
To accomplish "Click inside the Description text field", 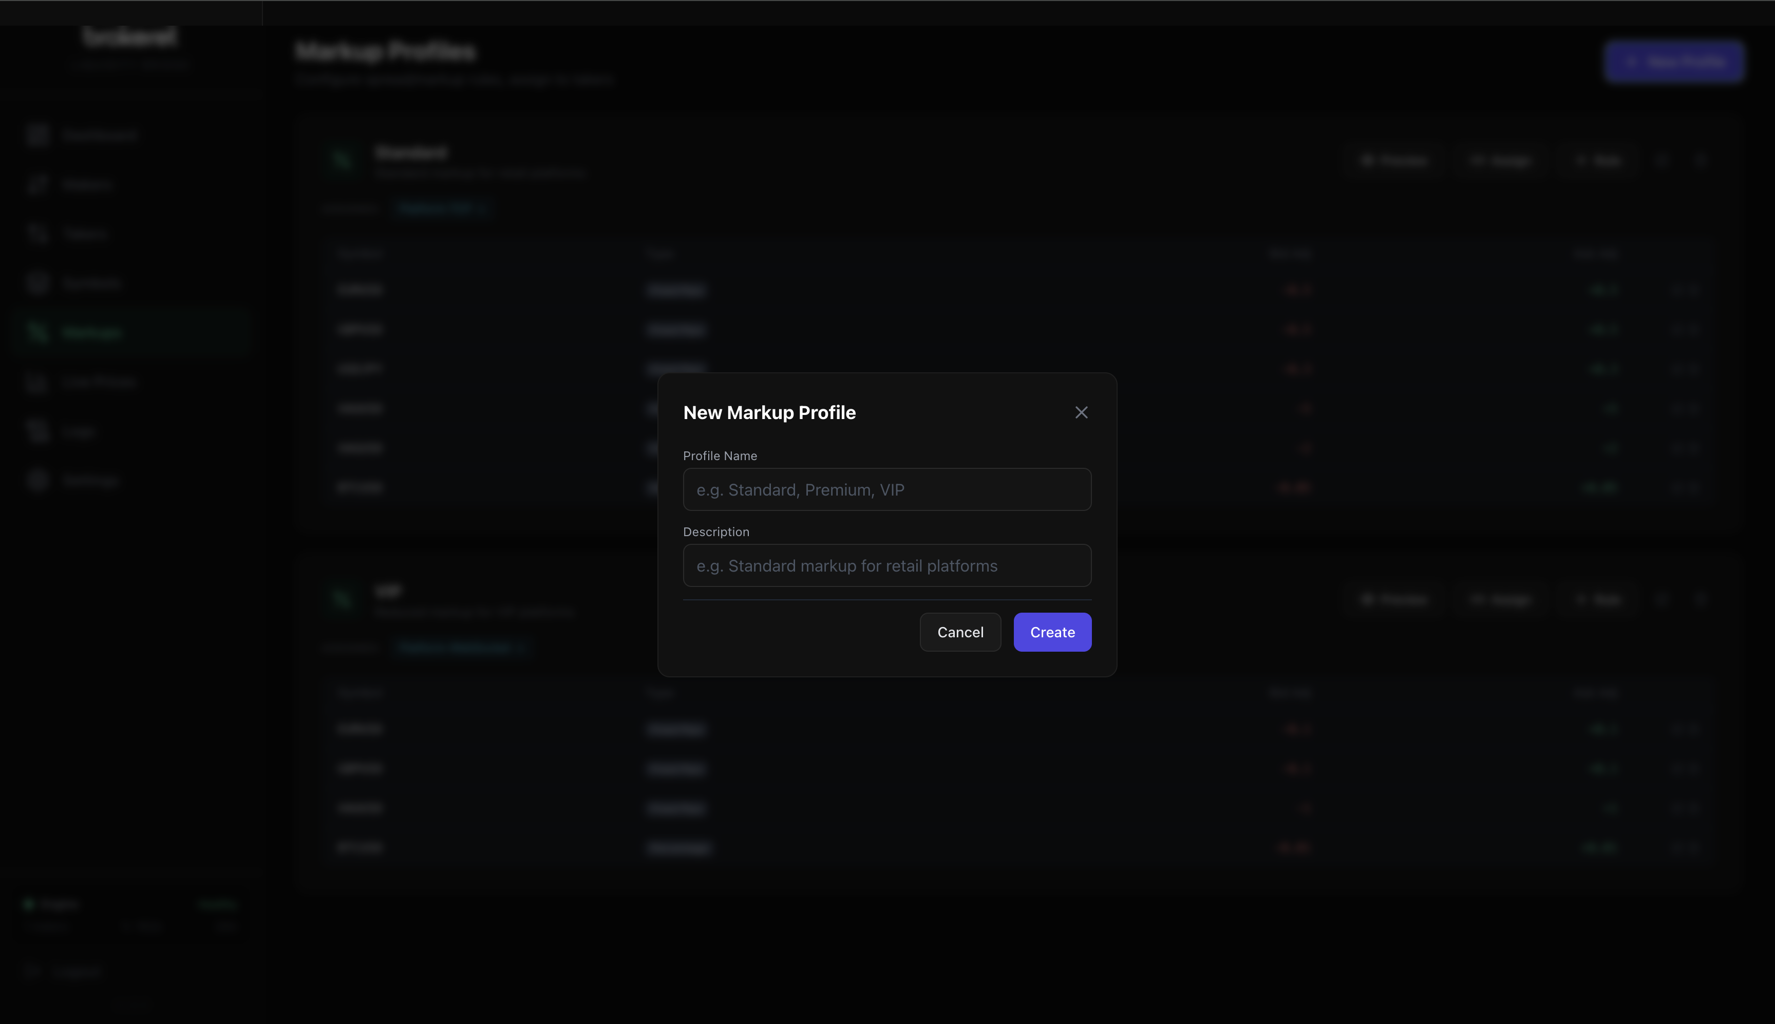I will pos(886,565).
